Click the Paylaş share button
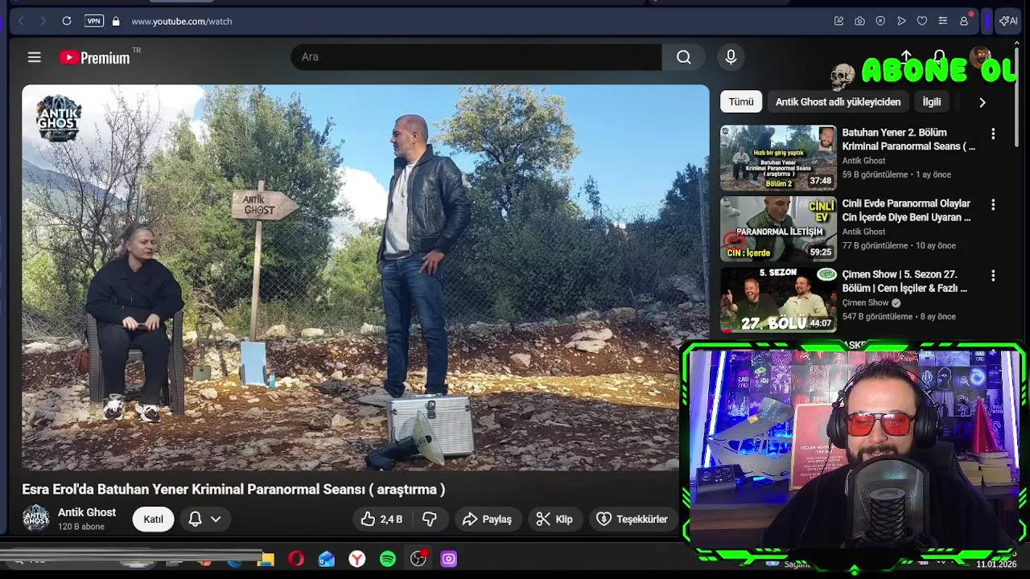The image size is (1030, 579). coord(488,519)
